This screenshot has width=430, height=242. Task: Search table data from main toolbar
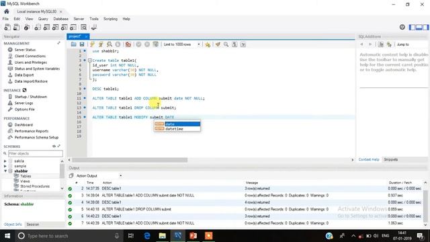coord(83,27)
